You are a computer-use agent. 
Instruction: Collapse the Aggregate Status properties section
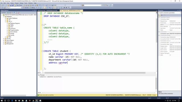click(x=159, y=18)
